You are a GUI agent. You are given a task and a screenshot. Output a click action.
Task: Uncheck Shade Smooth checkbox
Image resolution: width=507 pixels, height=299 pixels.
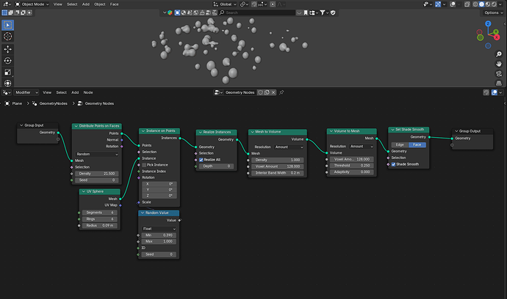pos(394,164)
